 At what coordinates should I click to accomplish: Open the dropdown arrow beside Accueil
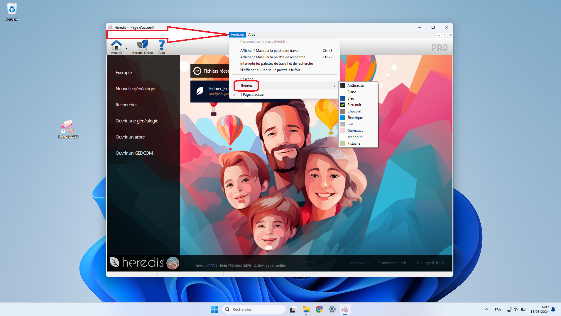pos(126,48)
